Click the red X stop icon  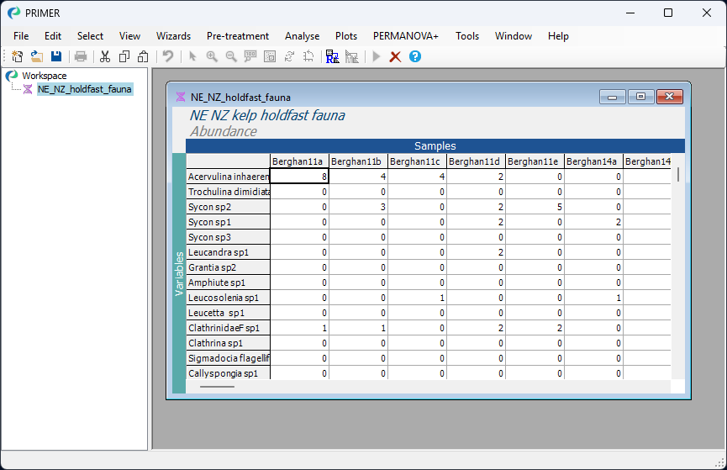click(395, 56)
